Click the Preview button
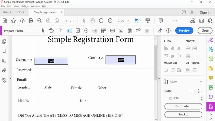Image resolution: width=215 pixels, height=121 pixels. coord(184,31)
